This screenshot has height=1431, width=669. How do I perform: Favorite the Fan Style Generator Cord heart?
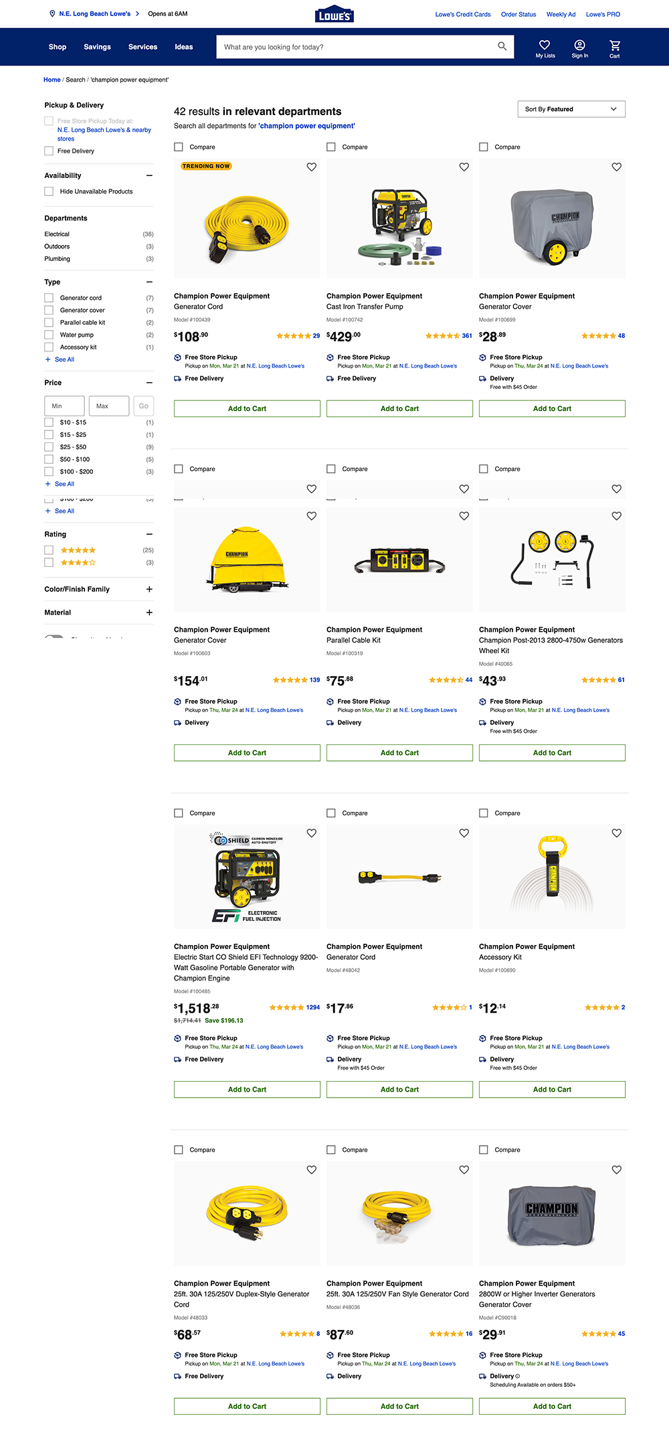click(x=464, y=1170)
